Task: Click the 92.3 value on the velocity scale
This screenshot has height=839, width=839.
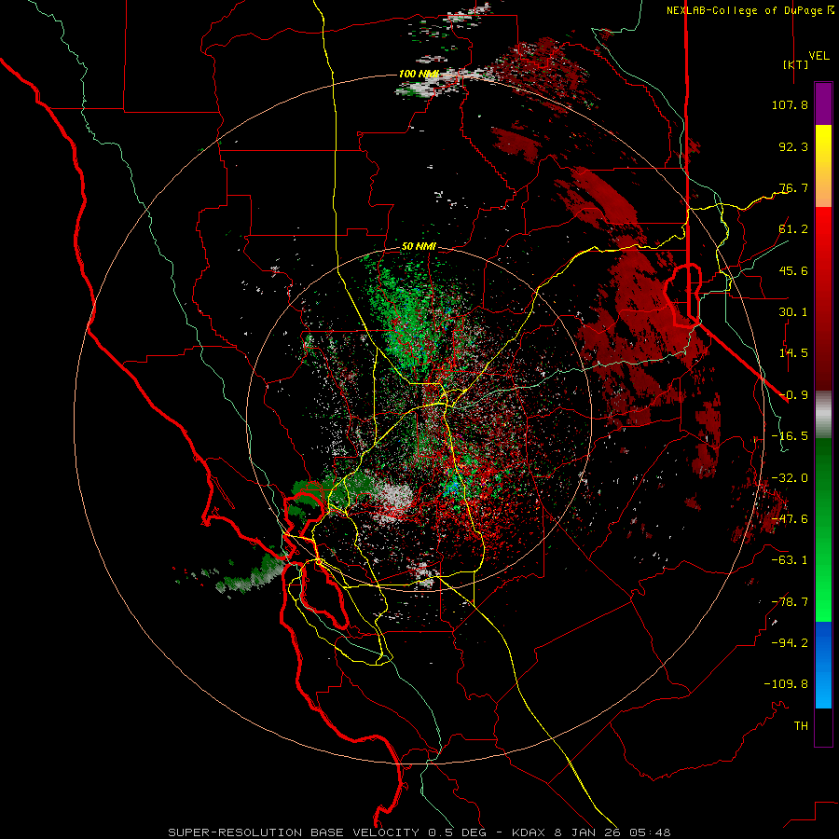Action: 793,146
